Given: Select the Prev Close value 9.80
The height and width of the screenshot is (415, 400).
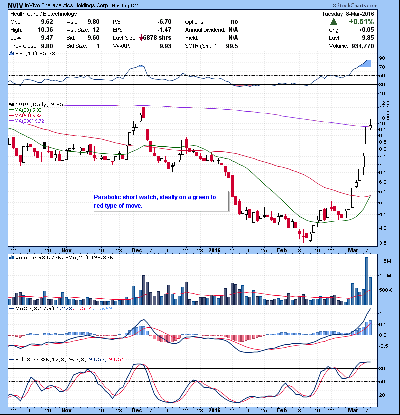Looking at the screenshot, I should point(47,46).
